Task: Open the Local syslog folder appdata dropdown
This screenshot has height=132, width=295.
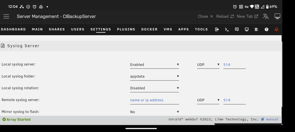Action: click(x=155, y=77)
